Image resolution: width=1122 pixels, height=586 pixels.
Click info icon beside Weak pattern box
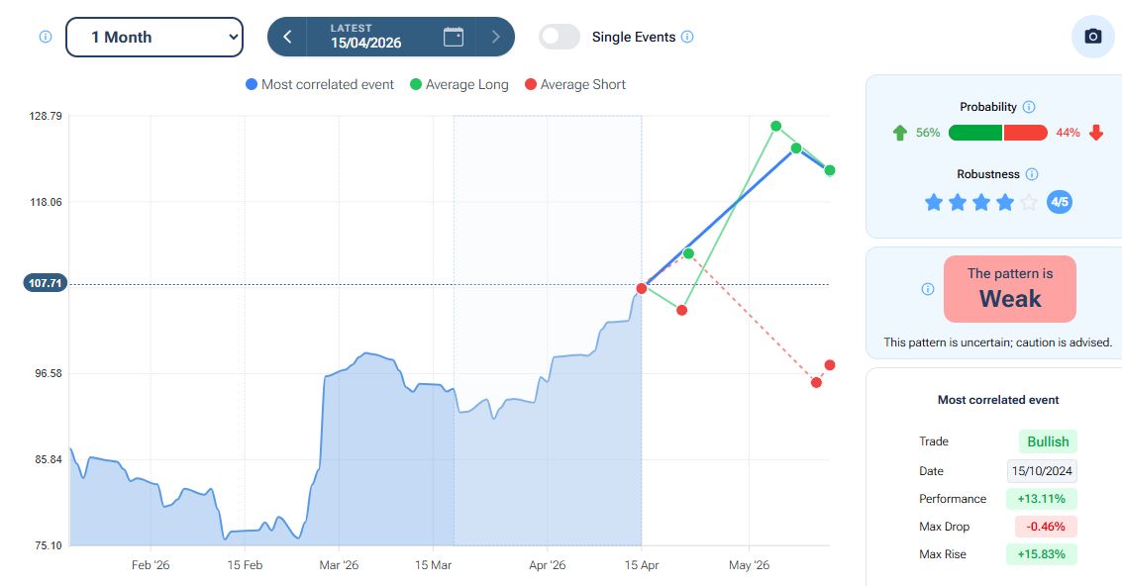point(928,289)
